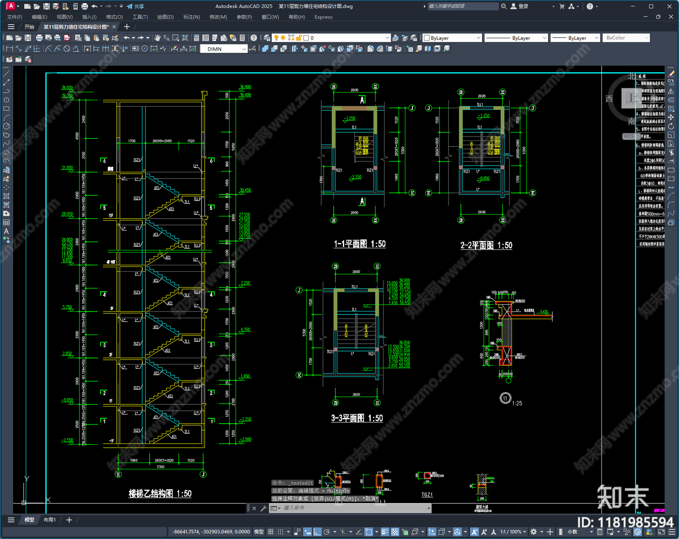679x539 pixels.
Task: Click the Zoom Window icon
Action: pyautogui.click(x=176, y=38)
